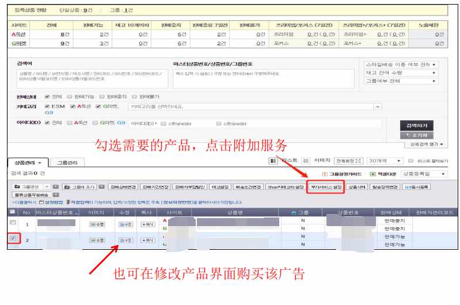Switch to image view grid icon
460x305 pixels.
(x=306, y=161)
